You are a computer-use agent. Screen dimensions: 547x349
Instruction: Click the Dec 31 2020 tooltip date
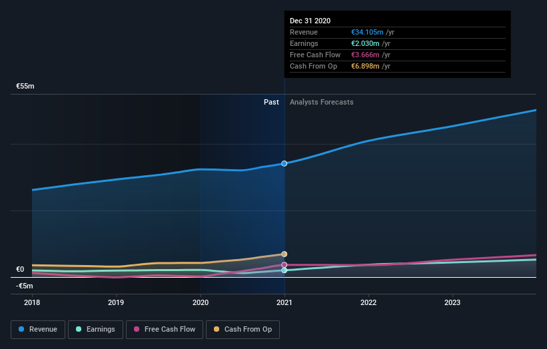tap(310, 21)
